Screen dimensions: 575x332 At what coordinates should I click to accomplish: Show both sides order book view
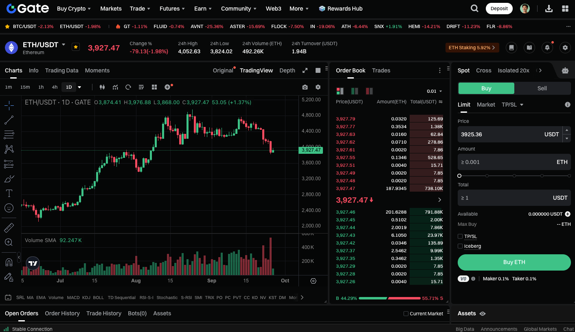click(340, 91)
